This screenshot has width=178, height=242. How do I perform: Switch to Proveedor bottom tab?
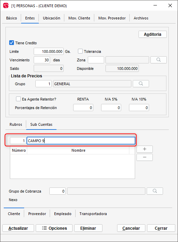37,214
